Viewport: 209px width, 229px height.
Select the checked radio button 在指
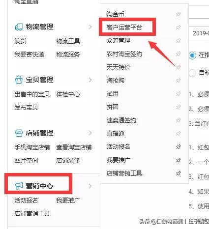click(x=192, y=56)
